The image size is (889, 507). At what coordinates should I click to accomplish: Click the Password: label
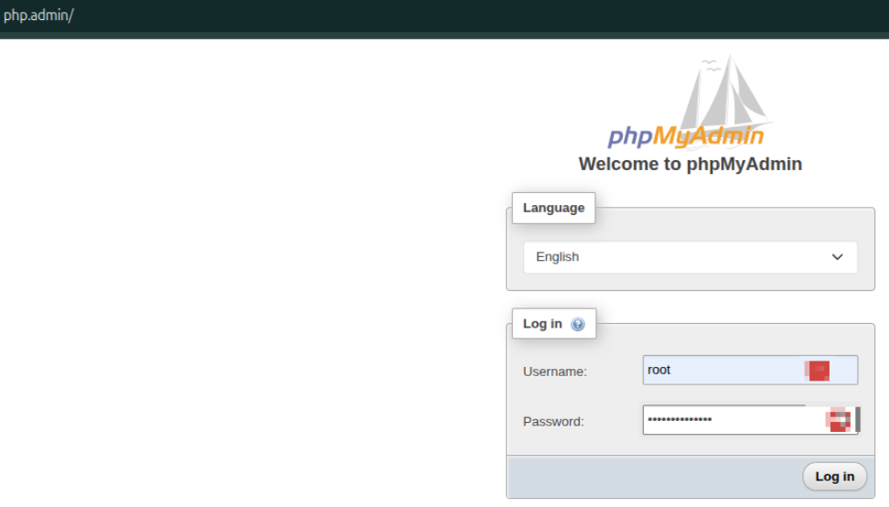552,421
